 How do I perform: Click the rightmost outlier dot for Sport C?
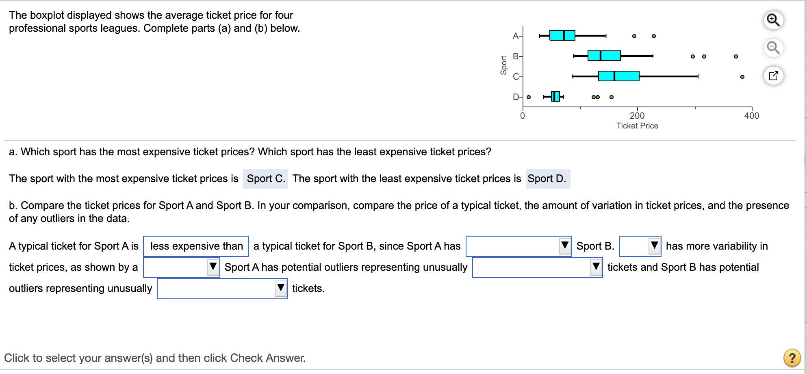tap(742, 77)
